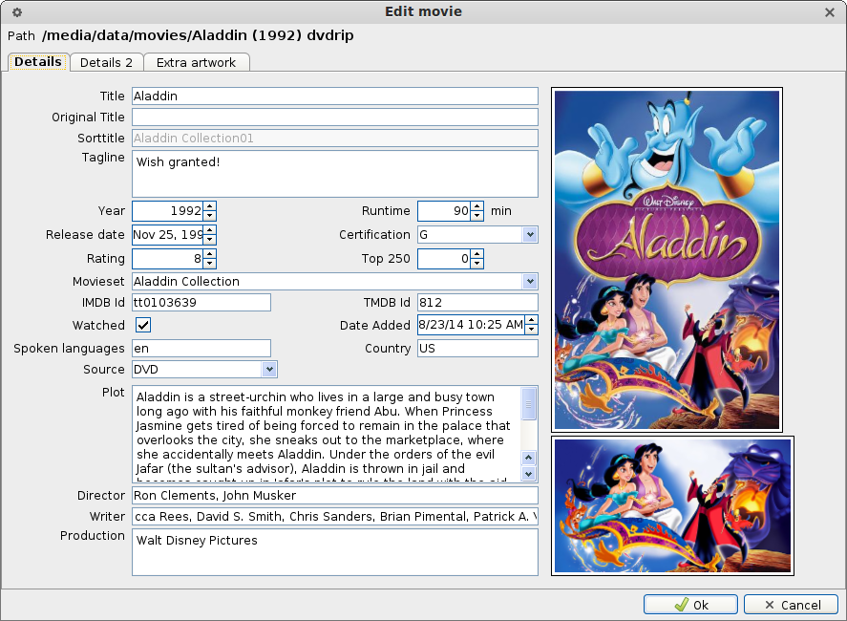Viewport: 847px width, 621px height.
Task: Click the Tagline text area
Action: click(x=335, y=174)
